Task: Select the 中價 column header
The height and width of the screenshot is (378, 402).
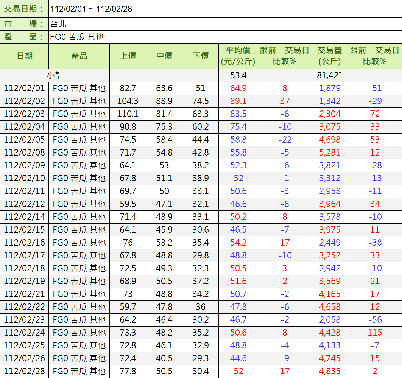Action: [164, 56]
